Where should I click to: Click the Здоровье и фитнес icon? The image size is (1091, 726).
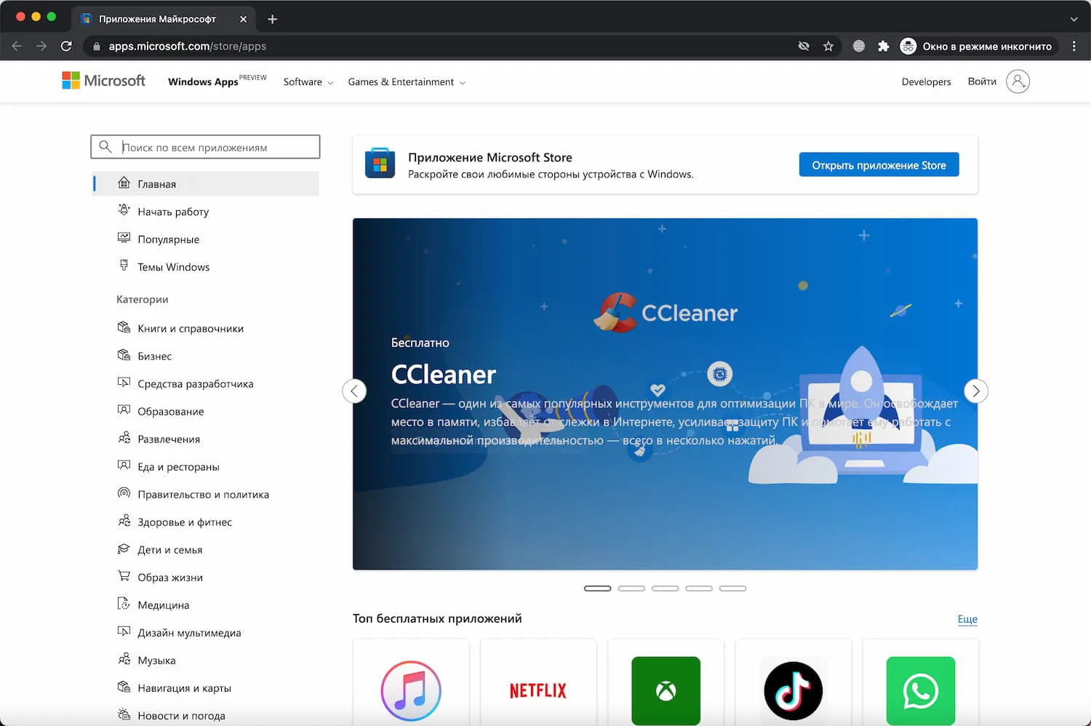[x=124, y=522]
